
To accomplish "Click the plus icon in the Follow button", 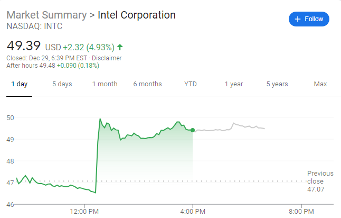I will (298, 19).
